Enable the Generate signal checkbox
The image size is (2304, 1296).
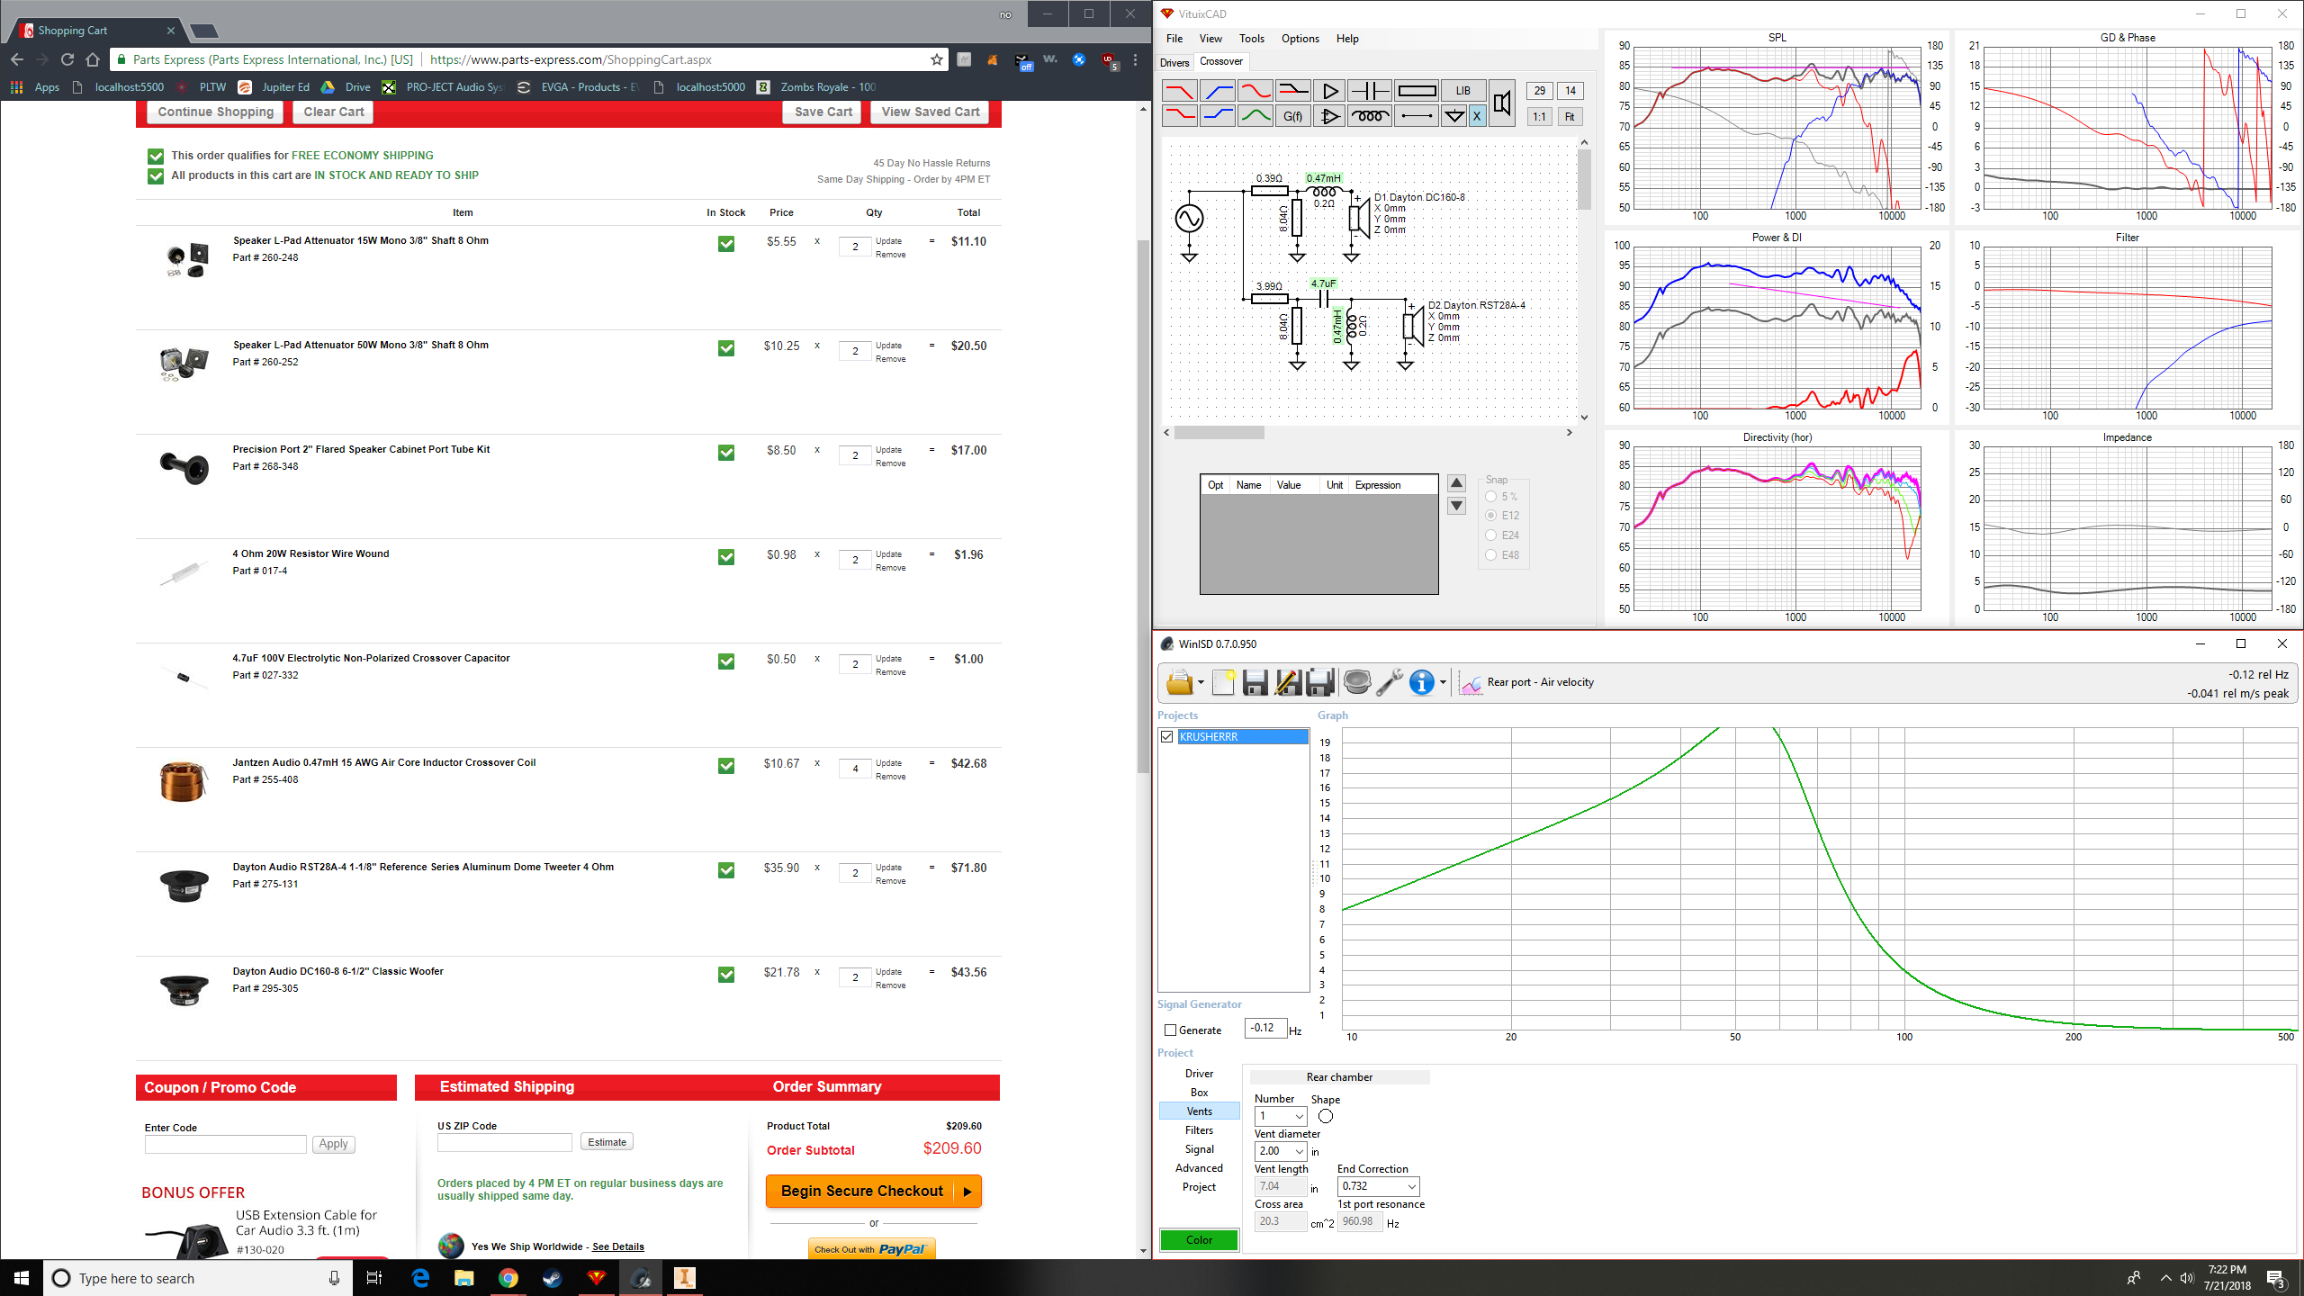click(x=1170, y=1030)
